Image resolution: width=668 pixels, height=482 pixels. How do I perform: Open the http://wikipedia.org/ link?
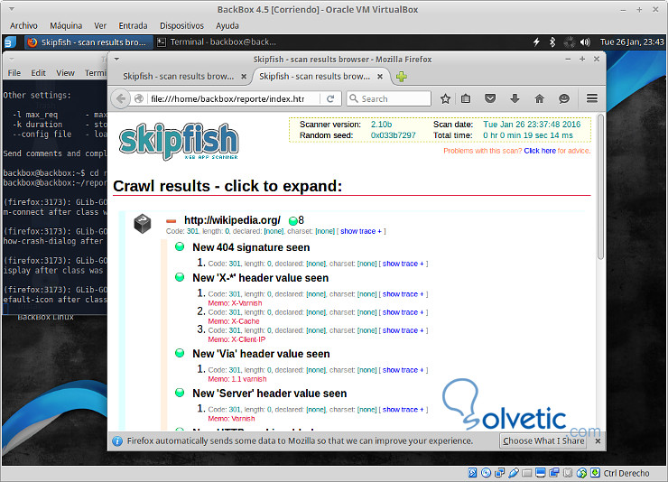click(x=232, y=220)
